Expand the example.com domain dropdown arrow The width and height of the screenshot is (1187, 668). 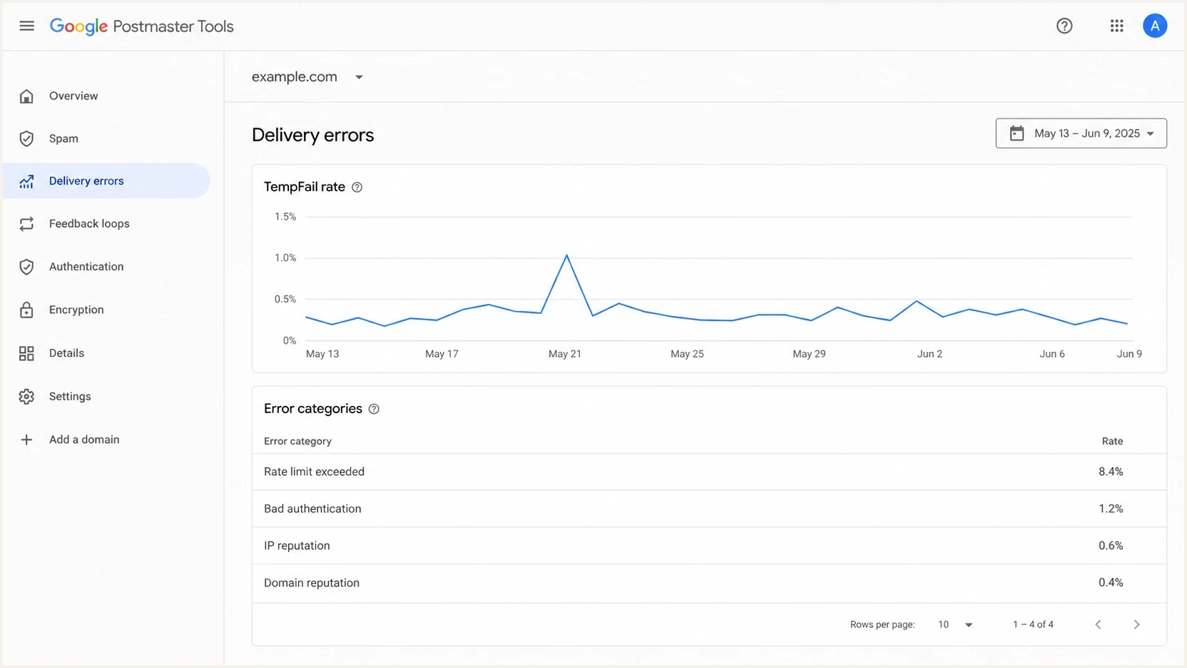359,77
